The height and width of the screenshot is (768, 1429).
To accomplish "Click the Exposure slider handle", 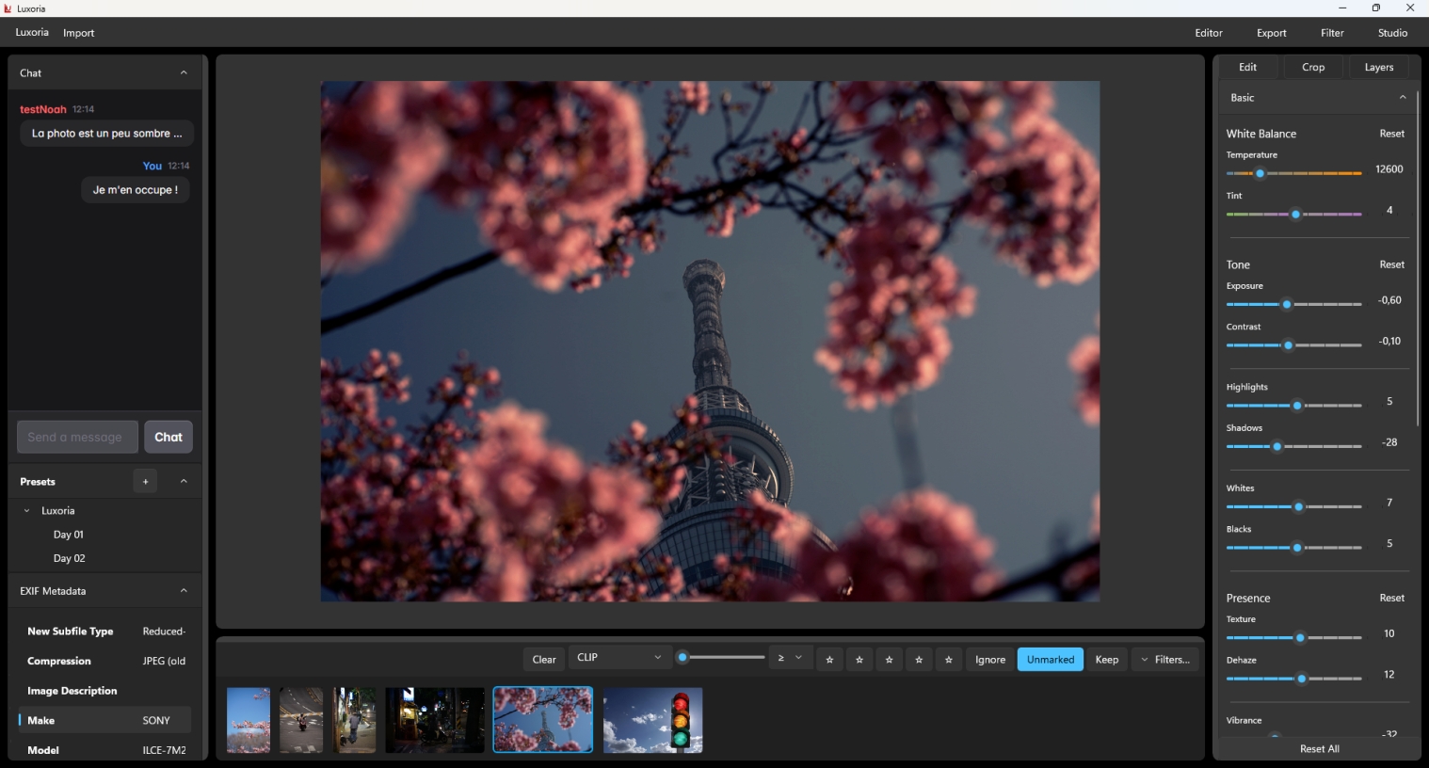I will point(1287,305).
